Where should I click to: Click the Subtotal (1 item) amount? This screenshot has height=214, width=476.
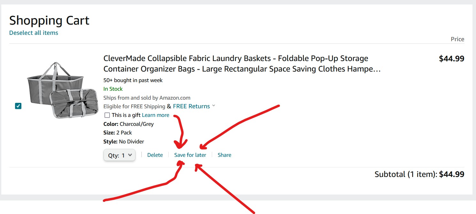[x=451, y=174]
